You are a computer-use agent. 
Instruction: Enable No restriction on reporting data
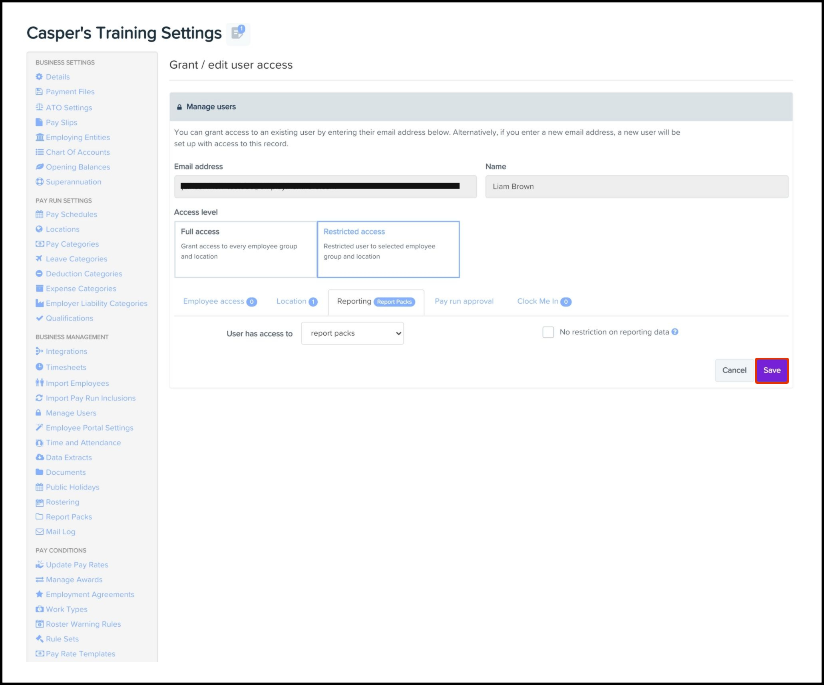point(548,332)
